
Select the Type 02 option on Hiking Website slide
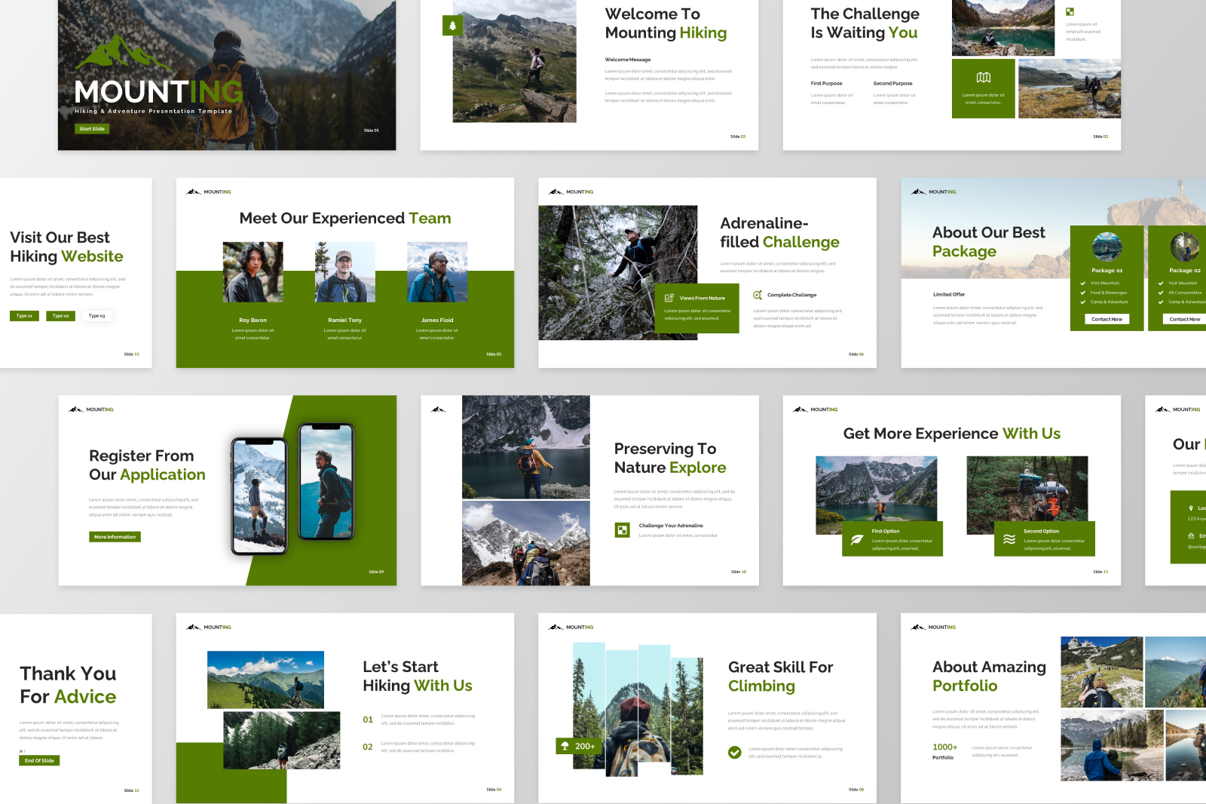coord(60,315)
